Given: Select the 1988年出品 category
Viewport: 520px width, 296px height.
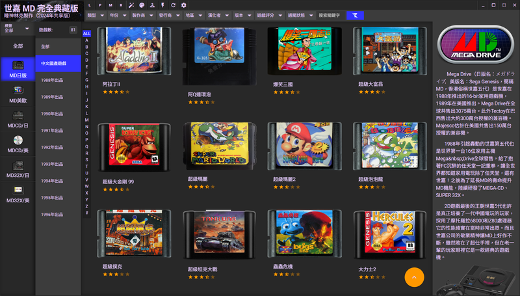Looking at the screenshot, I should click(58, 80).
